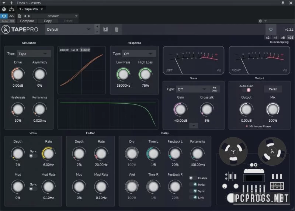The height and width of the screenshot is (211, 295).
Task: Click the Crosstalk knob
Action: click(207, 109)
